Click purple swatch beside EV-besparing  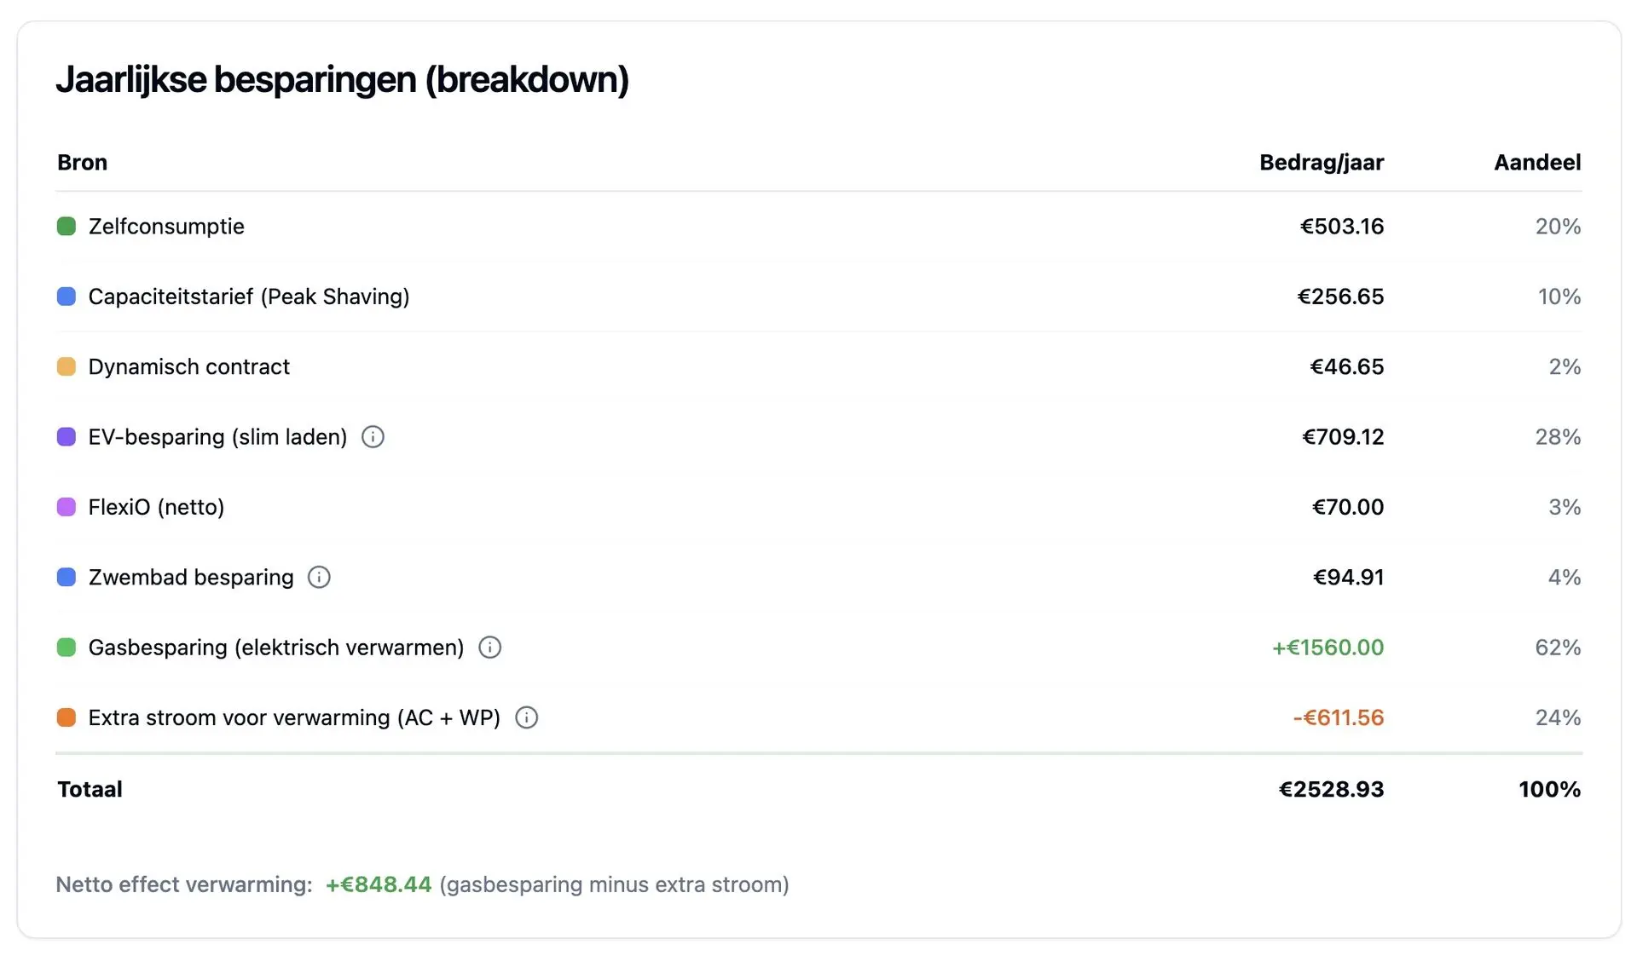(x=67, y=437)
